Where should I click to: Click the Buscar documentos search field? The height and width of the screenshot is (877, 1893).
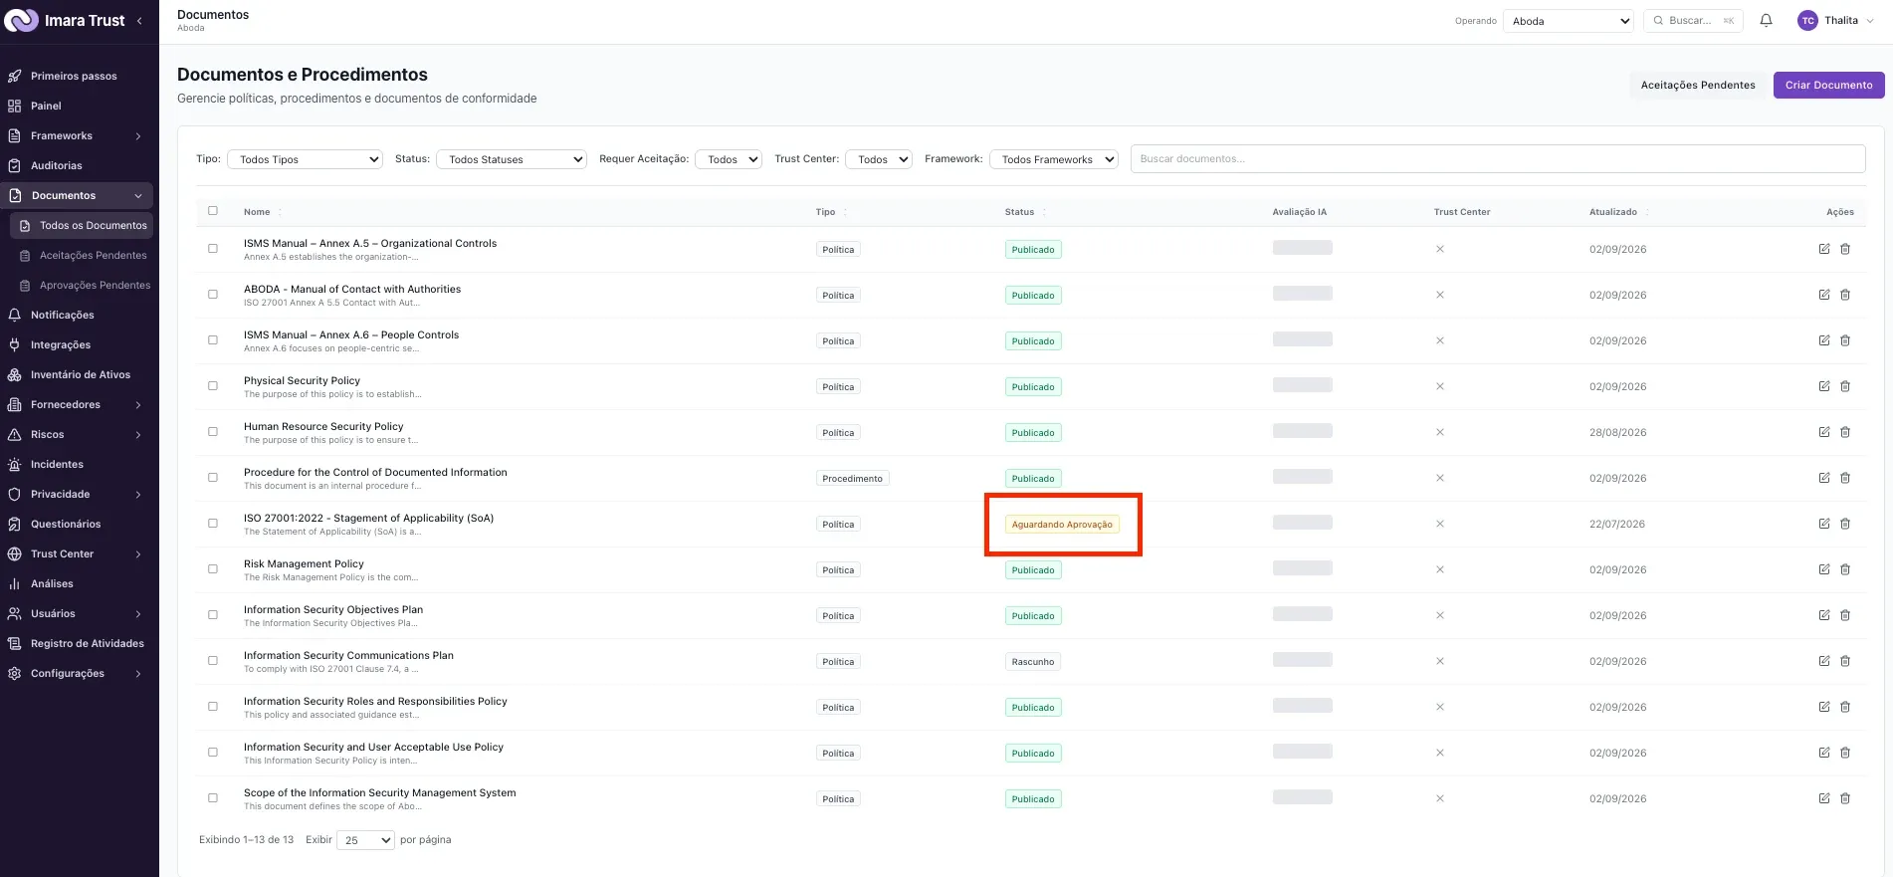(1498, 159)
